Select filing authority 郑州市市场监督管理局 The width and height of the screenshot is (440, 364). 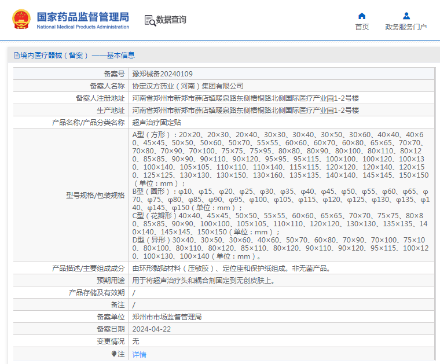[x=167, y=317]
